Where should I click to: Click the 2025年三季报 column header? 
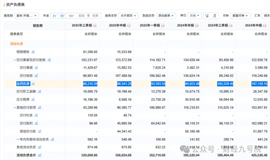[82, 25]
